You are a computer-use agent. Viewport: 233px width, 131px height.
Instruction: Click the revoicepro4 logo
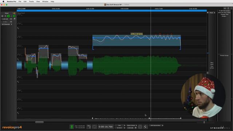coord(12,127)
